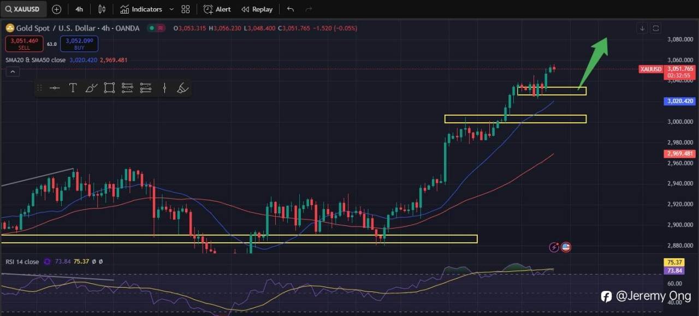Select the Eraser tool
Viewport: 699px width, 316px height.
tap(182, 88)
